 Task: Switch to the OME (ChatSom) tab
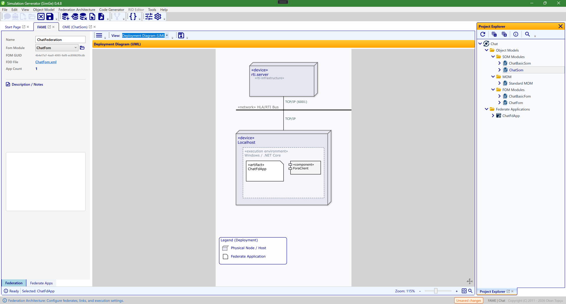pos(75,27)
